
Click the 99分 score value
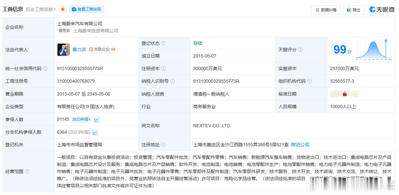[x=343, y=50]
